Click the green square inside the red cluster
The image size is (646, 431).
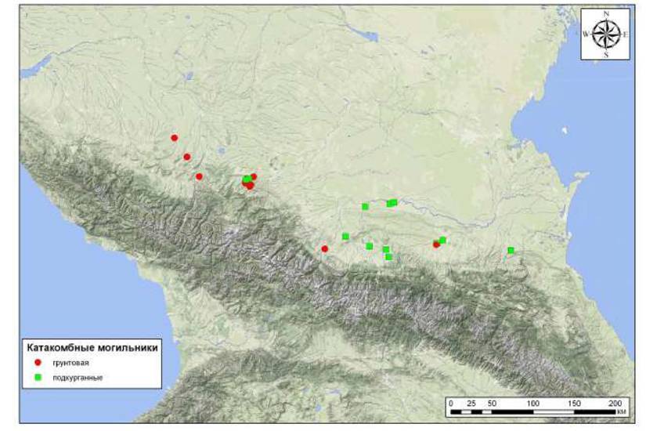[x=247, y=179]
